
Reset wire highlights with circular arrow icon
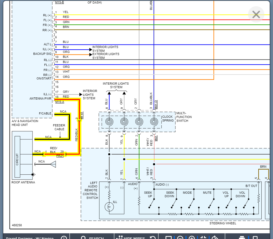click(x=153, y=238)
